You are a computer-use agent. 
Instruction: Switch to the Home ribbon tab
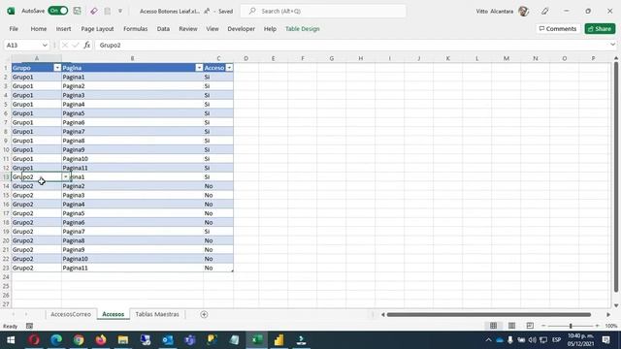pos(39,28)
